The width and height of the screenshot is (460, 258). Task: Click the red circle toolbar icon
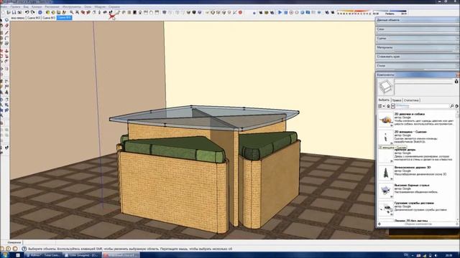(240, 12)
